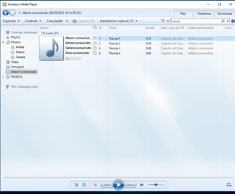Open Impostazioni copia da CD dropdown
The width and height of the screenshot is (235, 194).
pyautogui.click(x=119, y=21)
